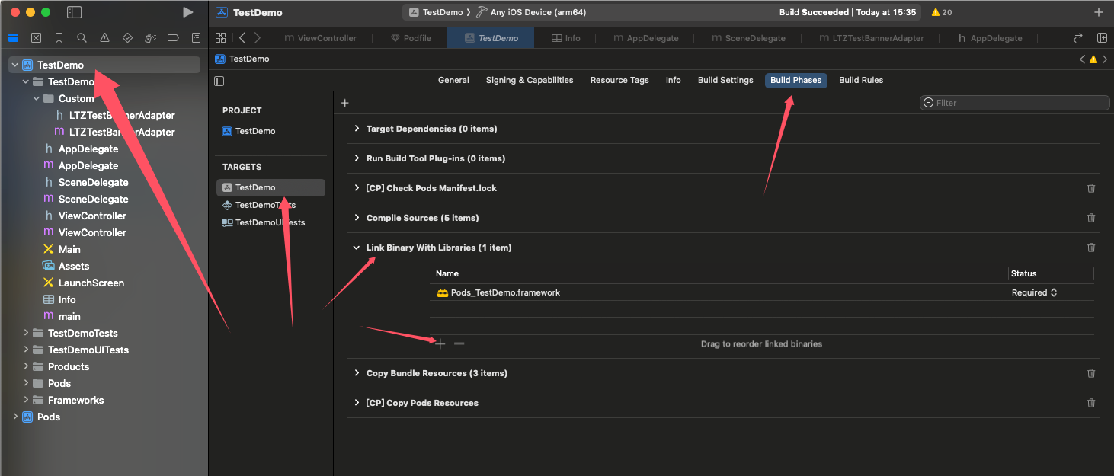The height and width of the screenshot is (476, 1114).
Task: Click the related items grid icon
Action: 220,37
